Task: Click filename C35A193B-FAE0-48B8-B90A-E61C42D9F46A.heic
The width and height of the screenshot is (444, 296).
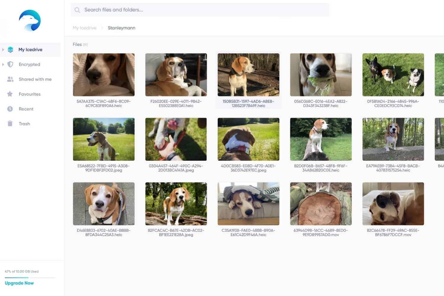Action: click(x=248, y=233)
